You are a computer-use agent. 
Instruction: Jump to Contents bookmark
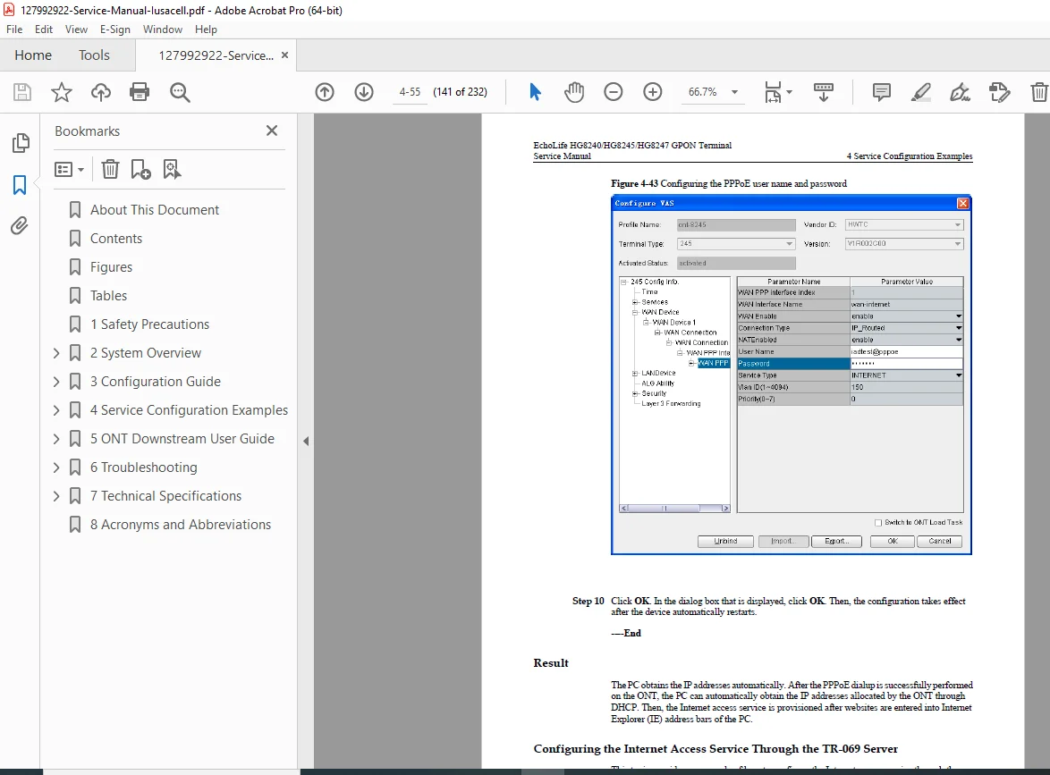(x=116, y=239)
